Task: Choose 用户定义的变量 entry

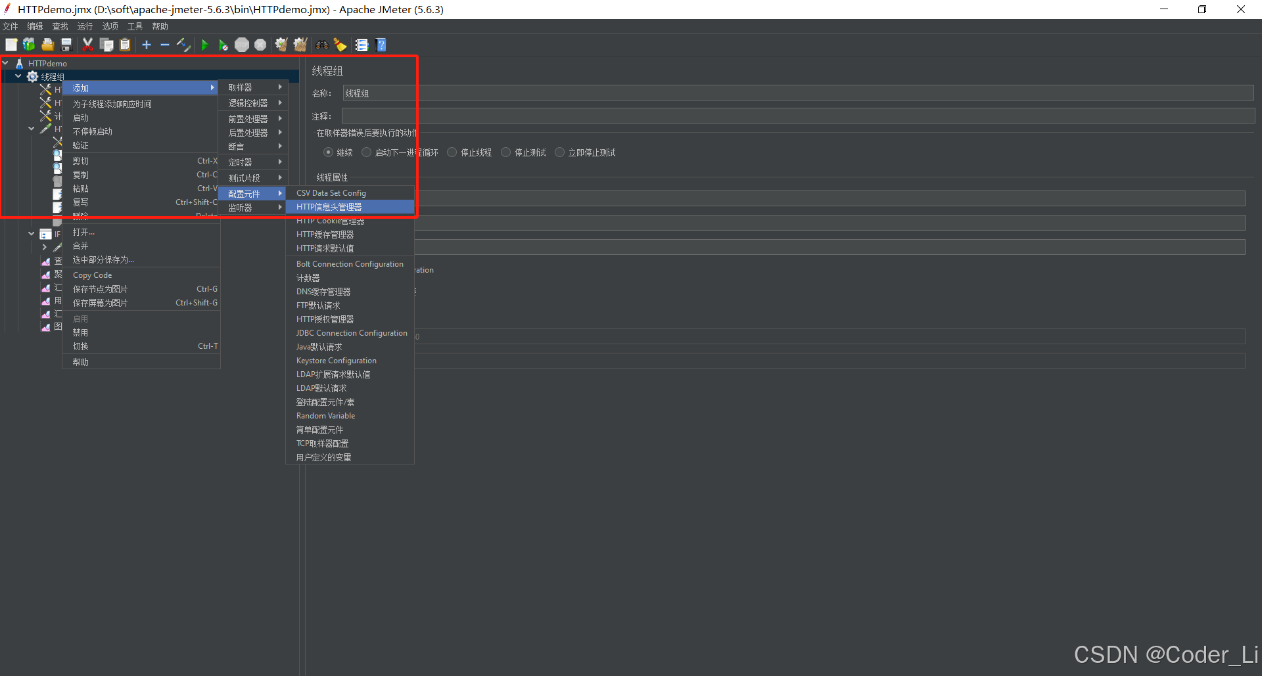Action: (x=350, y=457)
